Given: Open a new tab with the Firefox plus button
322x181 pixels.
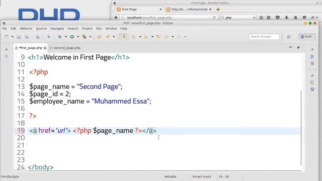Looking at the screenshot, I should pos(218,10).
